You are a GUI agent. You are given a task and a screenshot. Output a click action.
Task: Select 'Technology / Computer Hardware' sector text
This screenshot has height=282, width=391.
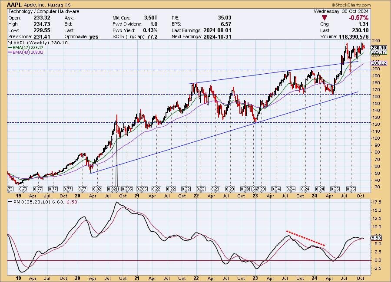[x=44, y=11]
